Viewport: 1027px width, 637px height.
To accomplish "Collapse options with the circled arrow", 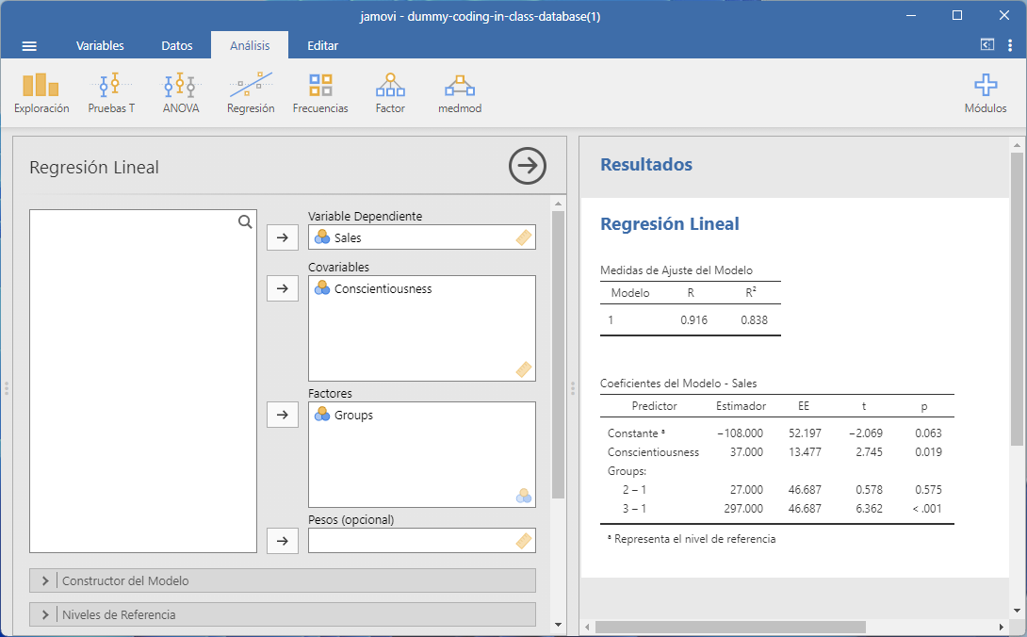I will pyautogui.click(x=528, y=166).
